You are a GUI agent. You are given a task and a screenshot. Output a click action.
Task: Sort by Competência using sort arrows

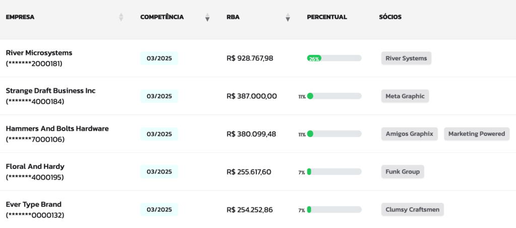[207, 17]
